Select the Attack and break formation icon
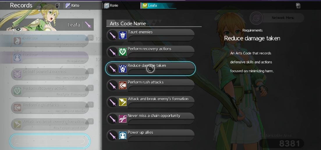Image resolution: width=321 pixels, height=150 pixels. (123, 102)
